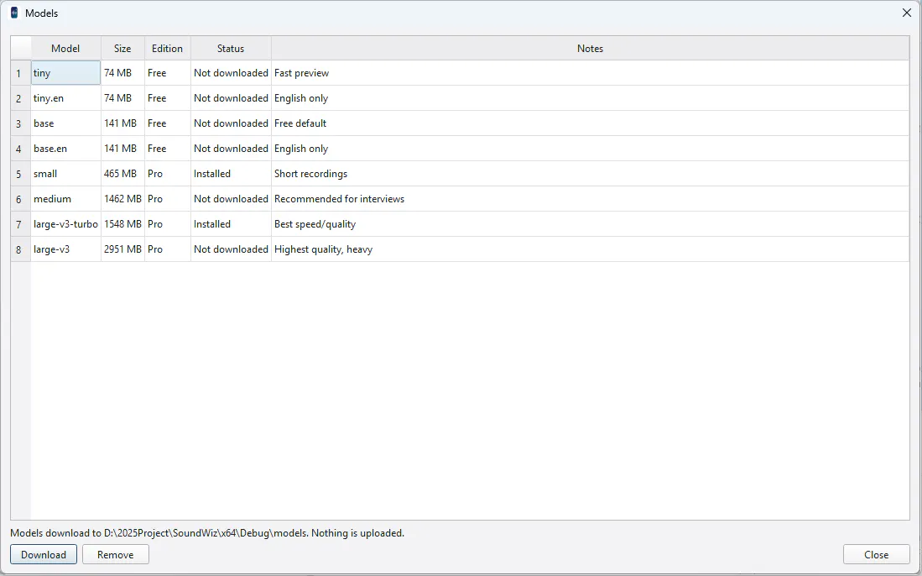Sort table by the Model column header
Screen dimensions: 922x576
pos(65,48)
